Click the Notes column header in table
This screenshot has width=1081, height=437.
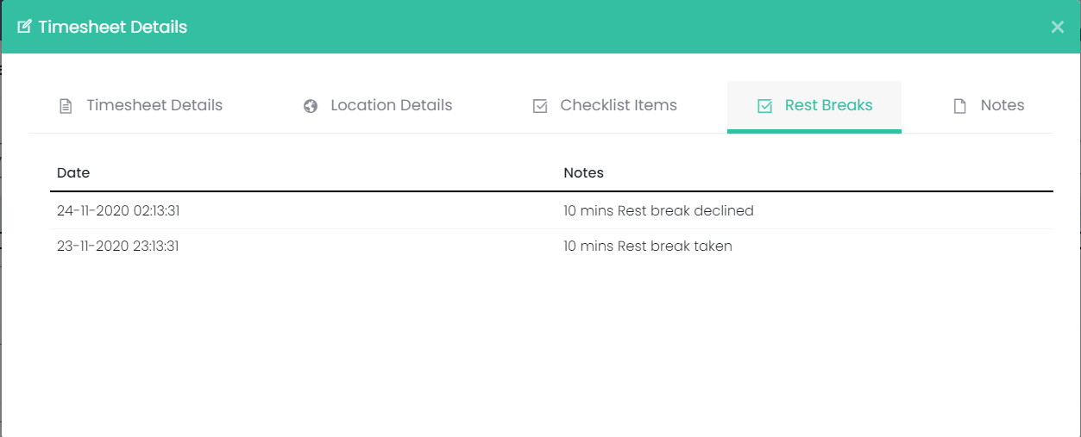[x=583, y=172]
